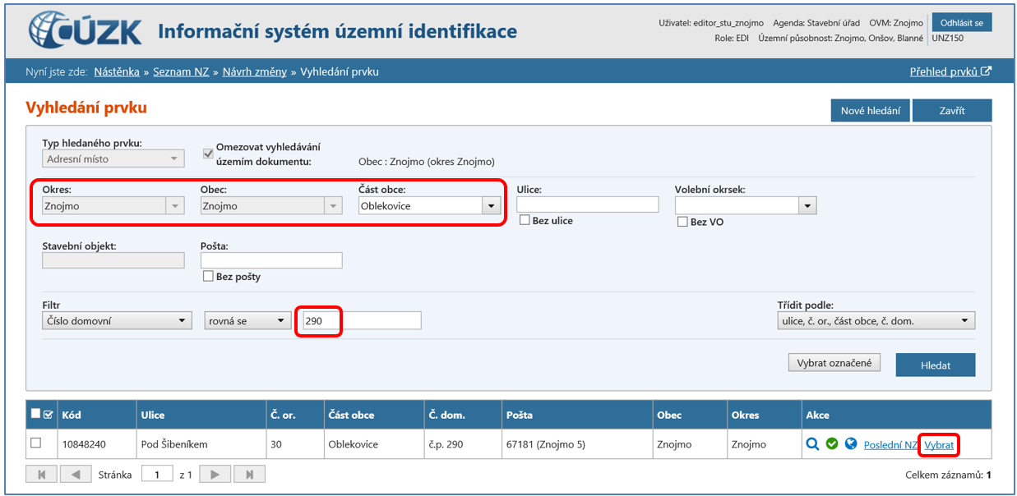Screen dimensions: 1017x496
Task: Toggle the Bez ulice checkbox
Action: 525,220
